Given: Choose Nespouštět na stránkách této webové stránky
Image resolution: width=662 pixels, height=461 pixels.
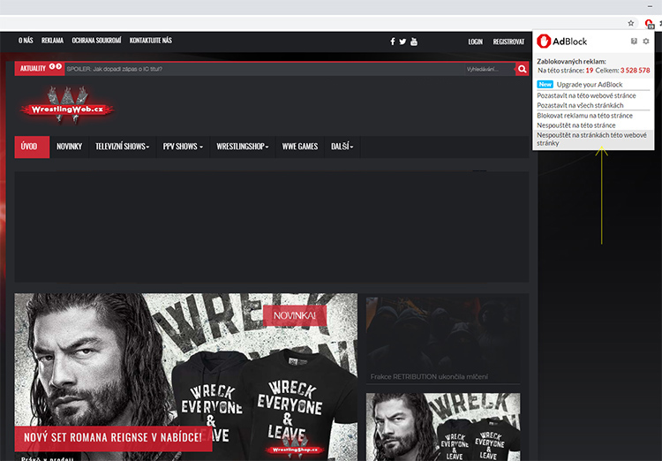Looking at the screenshot, I should 593,139.
